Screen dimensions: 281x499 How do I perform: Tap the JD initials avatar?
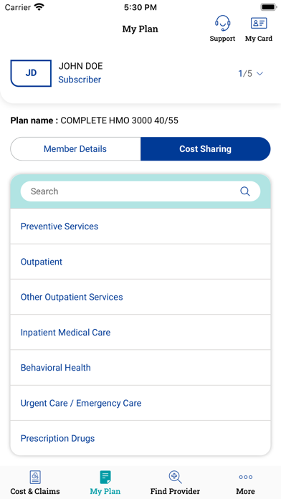tap(31, 73)
